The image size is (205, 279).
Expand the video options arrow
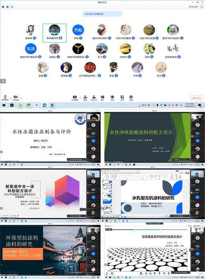click(21, 98)
